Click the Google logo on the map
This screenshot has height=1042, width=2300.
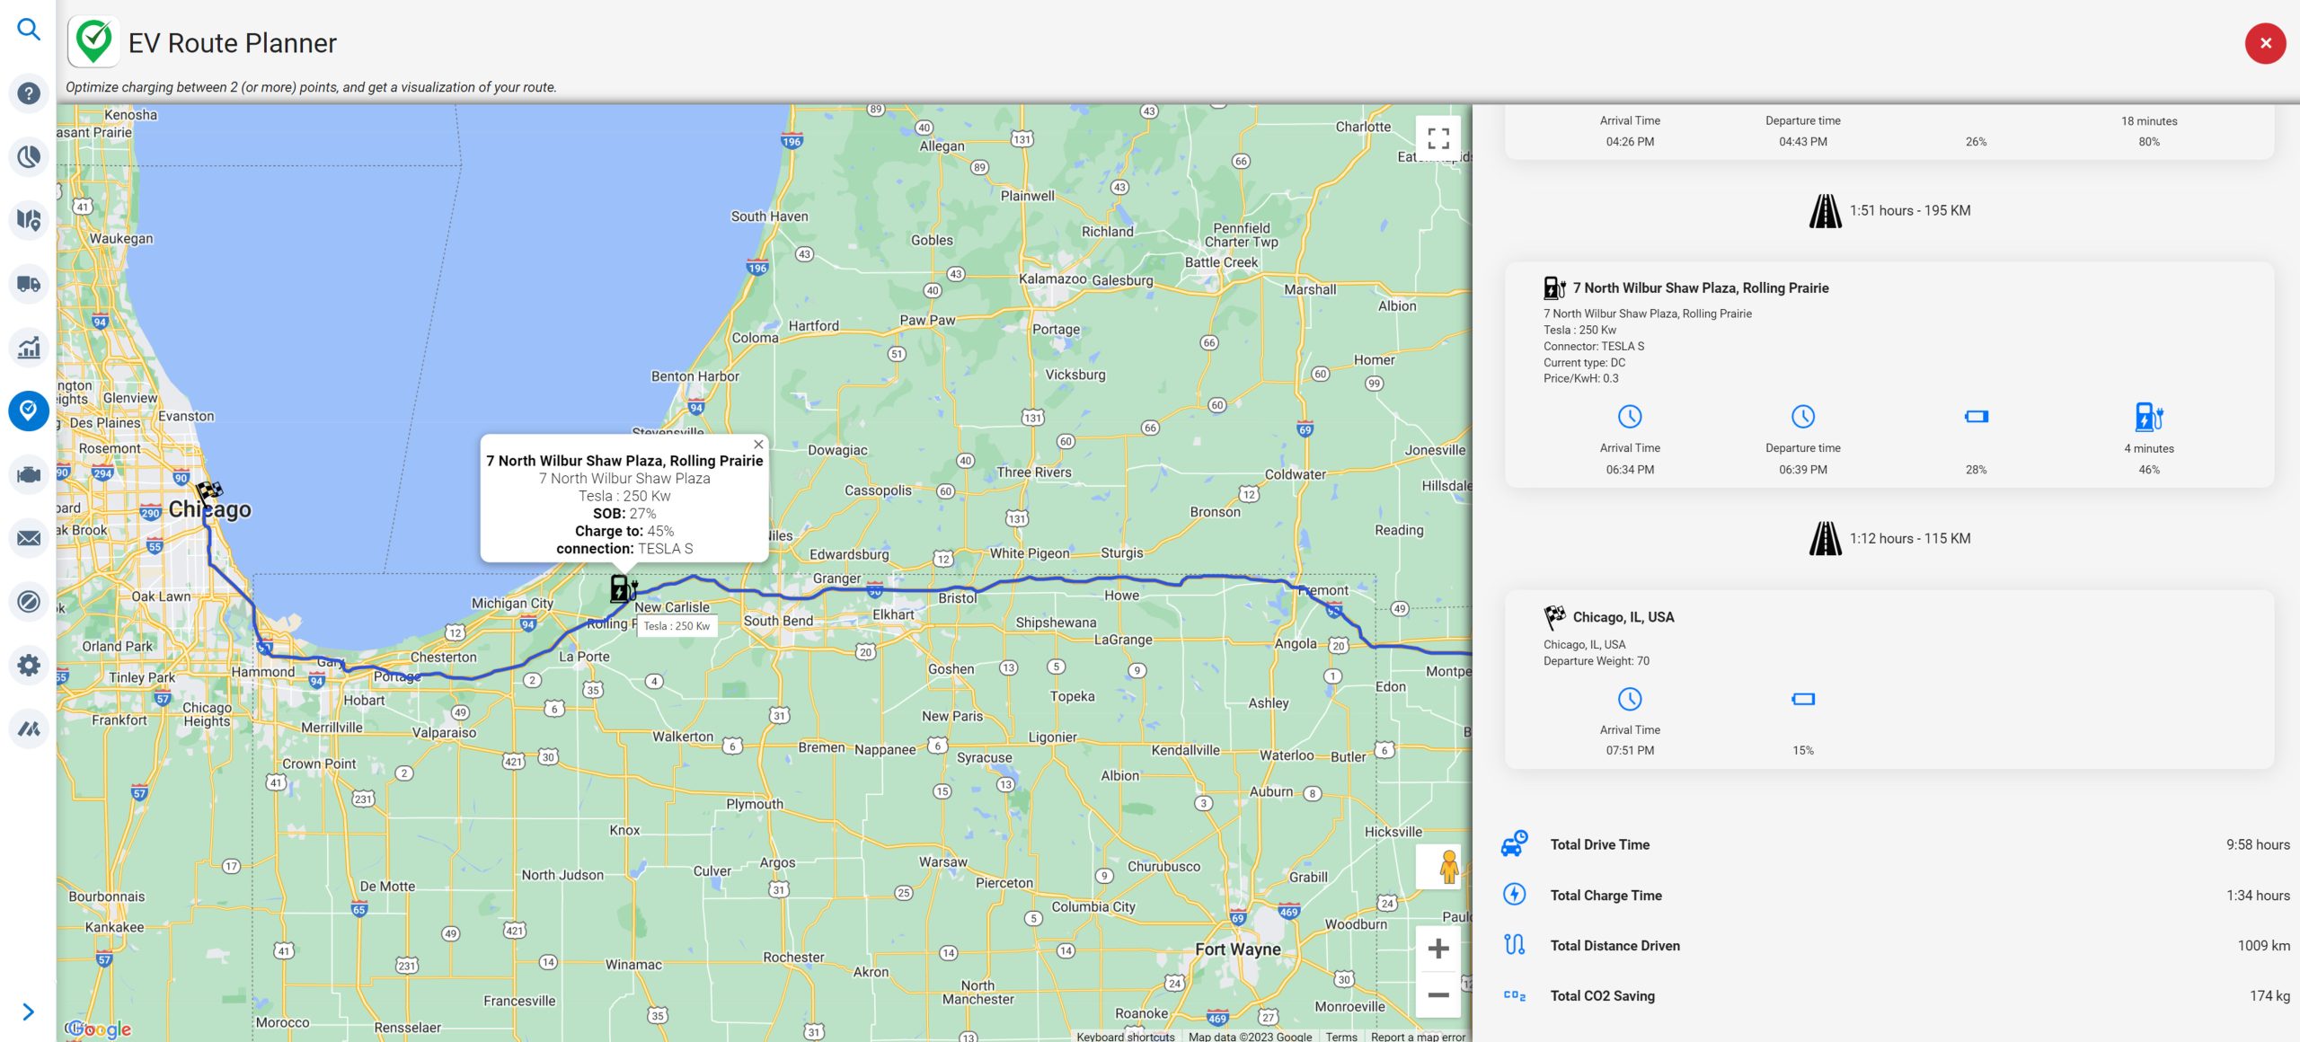pos(99,1029)
